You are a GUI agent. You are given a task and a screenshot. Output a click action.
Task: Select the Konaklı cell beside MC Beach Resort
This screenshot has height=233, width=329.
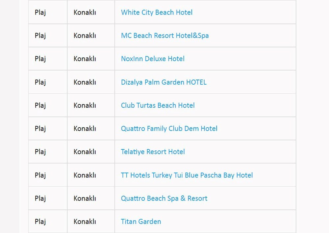pyautogui.click(x=85, y=35)
